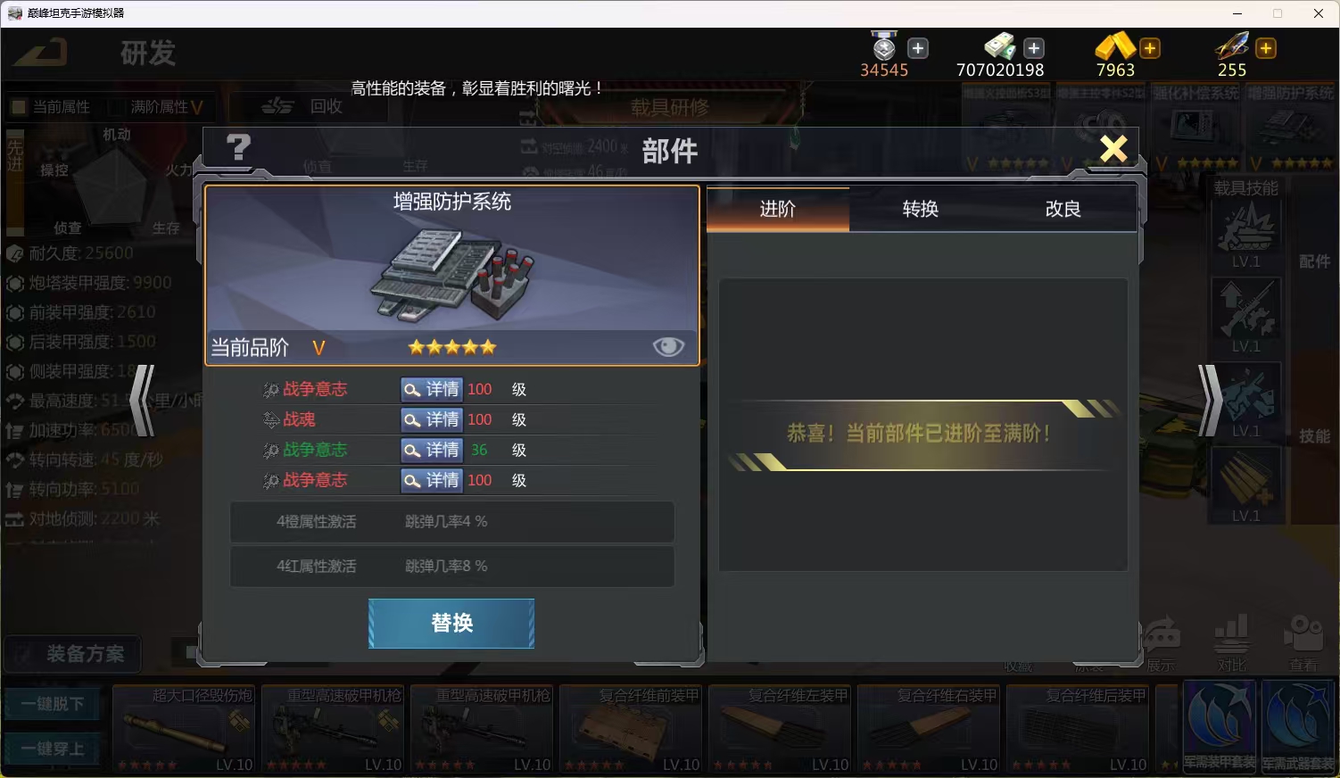Toggle the 满阶属性 checkbox
The width and height of the screenshot is (1340, 778).
[115, 107]
